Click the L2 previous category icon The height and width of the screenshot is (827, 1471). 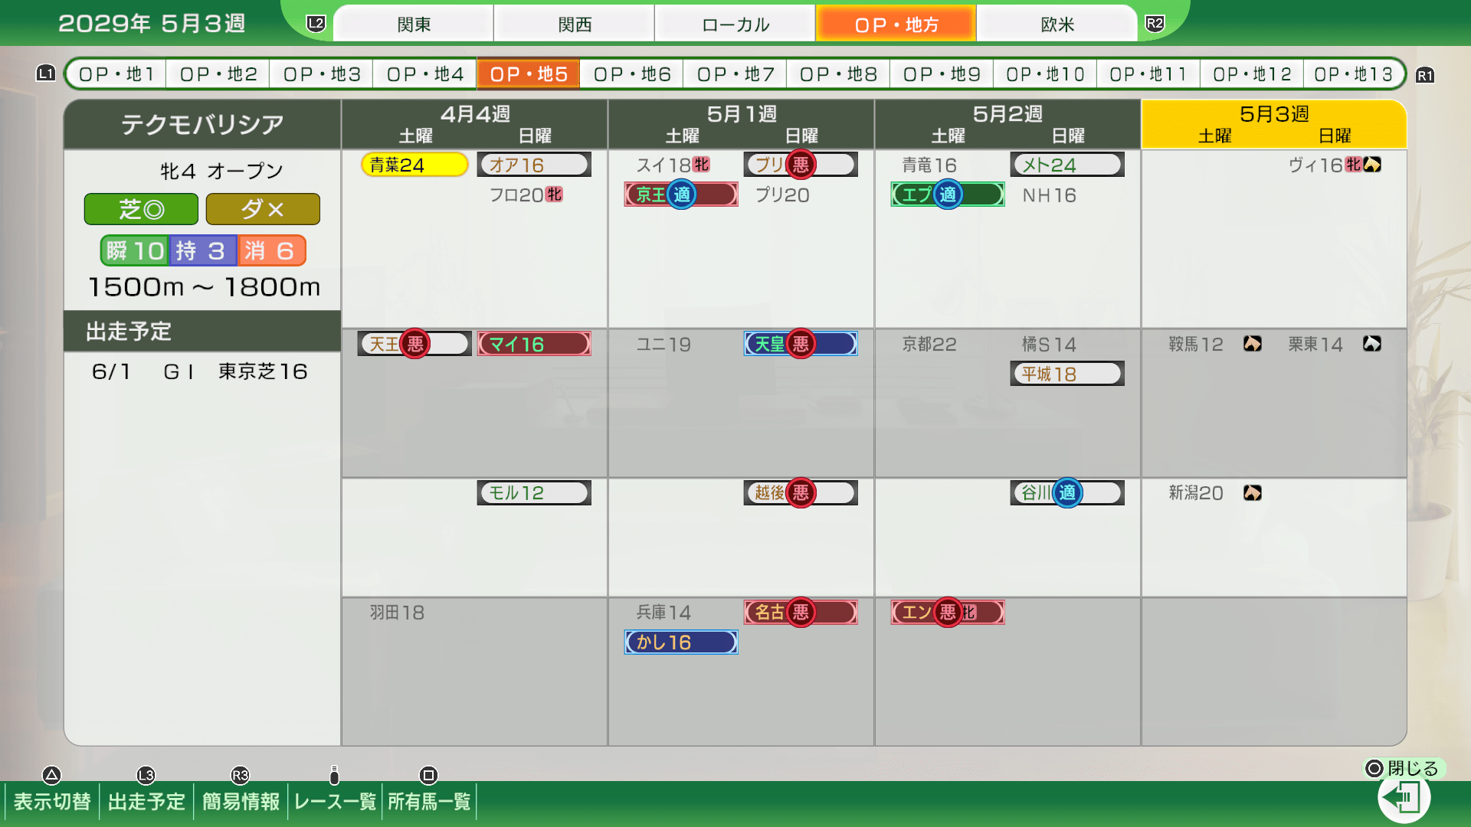(316, 24)
